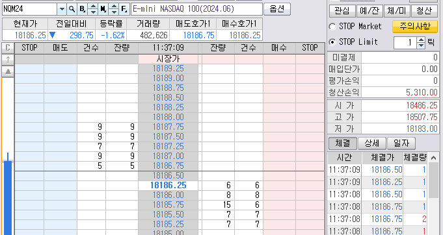The width and height of the screenshot is (443, 235).
Task: Select price 18186.00 in the ladder
Action: 168,195
